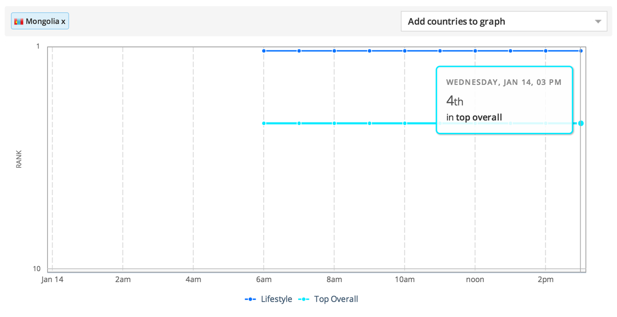617x317 pixels.
Task: Click Lifestyle data point at 8am
Action: coord(334,51)
